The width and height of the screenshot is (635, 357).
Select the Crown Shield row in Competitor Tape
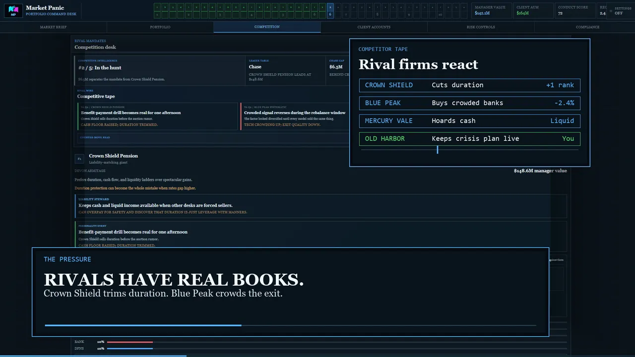(469, 85)
